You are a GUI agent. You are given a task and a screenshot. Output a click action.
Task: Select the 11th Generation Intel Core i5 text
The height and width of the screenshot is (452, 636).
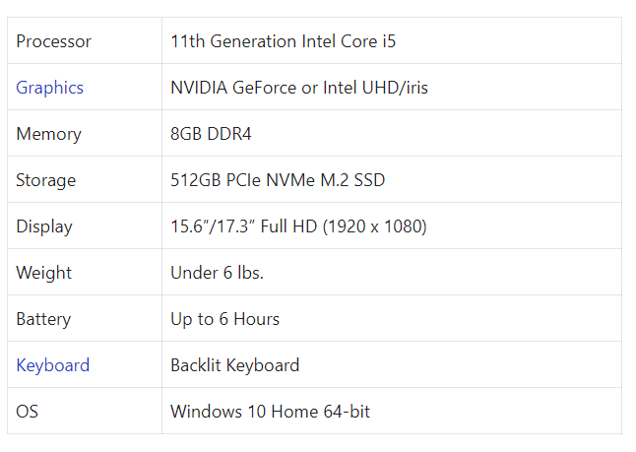pos(283,41)
